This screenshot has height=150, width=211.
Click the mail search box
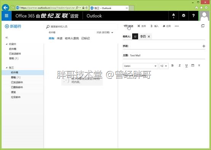[x=81, y=27]
